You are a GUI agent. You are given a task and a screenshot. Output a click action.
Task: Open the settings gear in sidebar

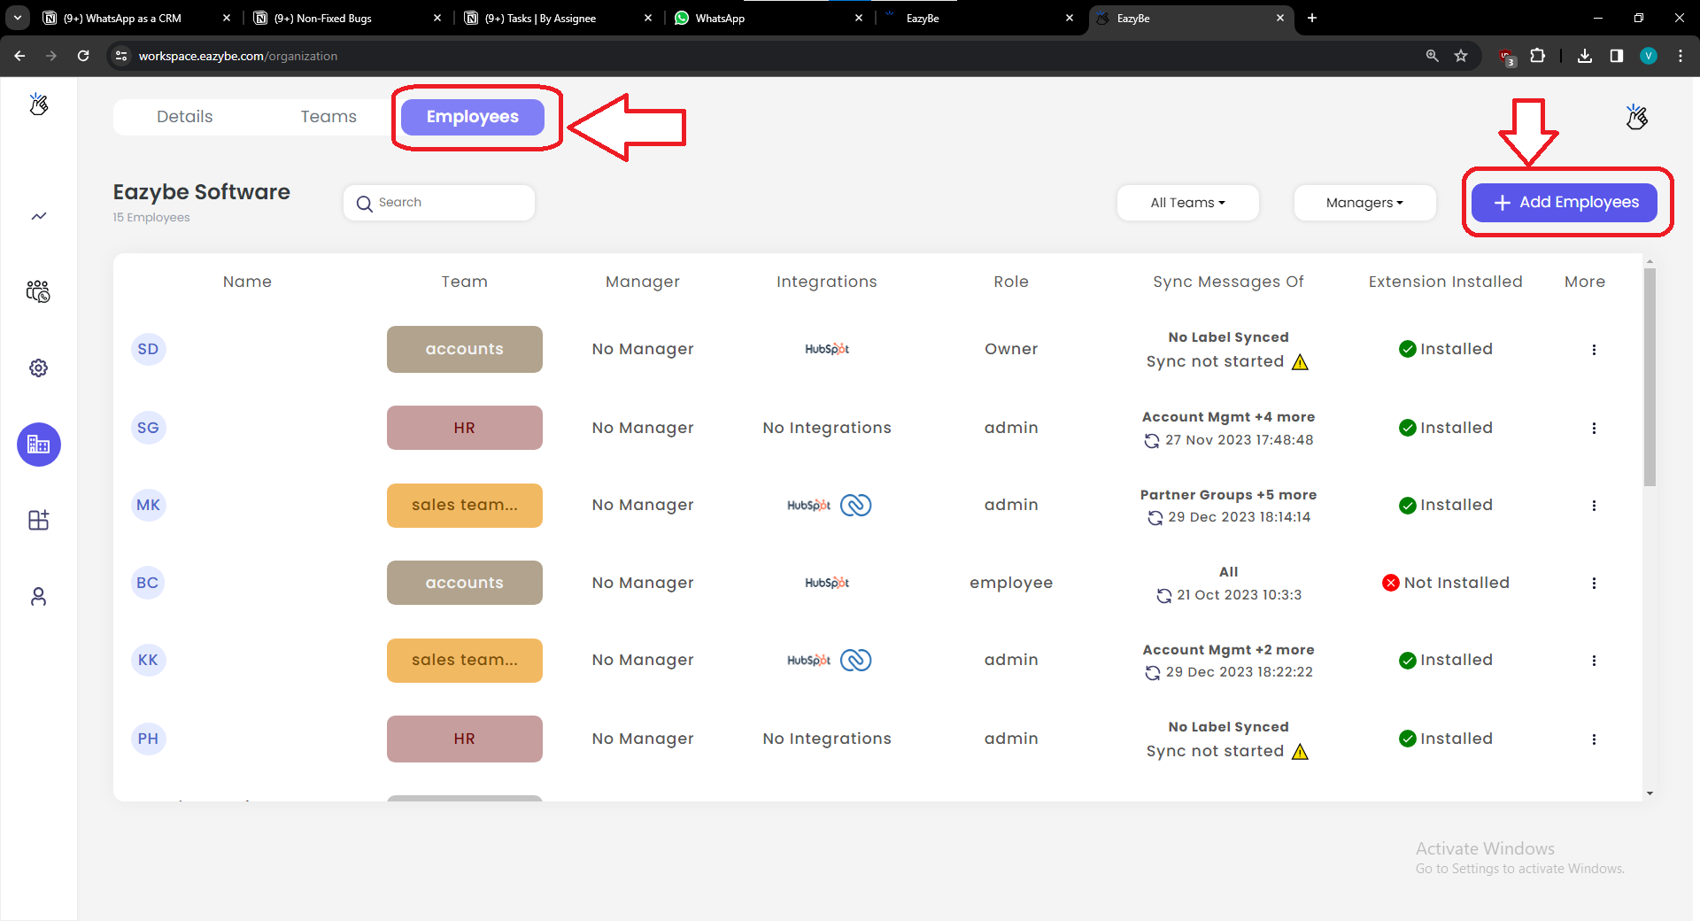(39, 368)
